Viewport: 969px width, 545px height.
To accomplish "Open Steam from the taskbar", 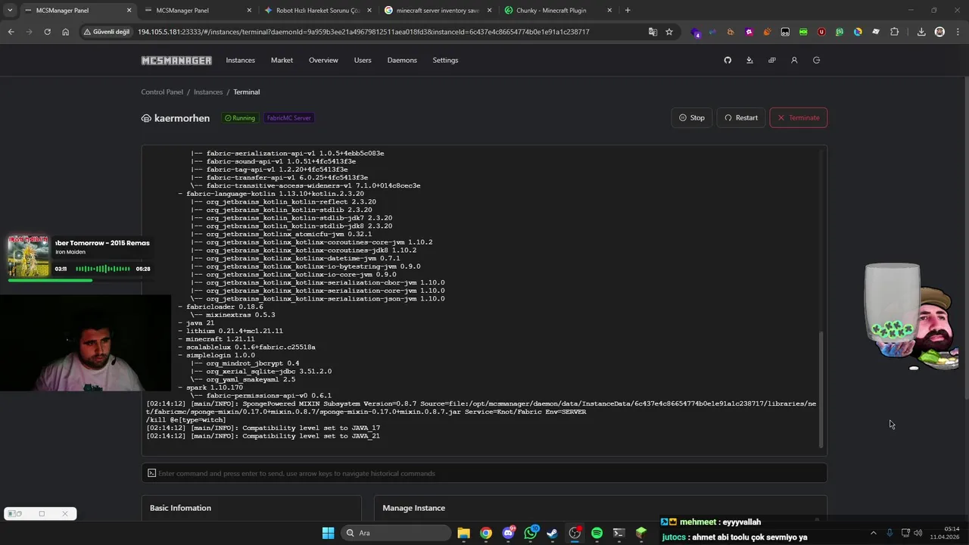I will [553, 533].
